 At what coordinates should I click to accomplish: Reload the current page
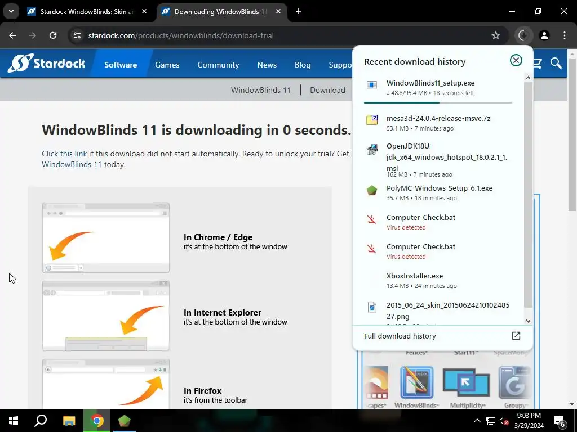point(53,35)
